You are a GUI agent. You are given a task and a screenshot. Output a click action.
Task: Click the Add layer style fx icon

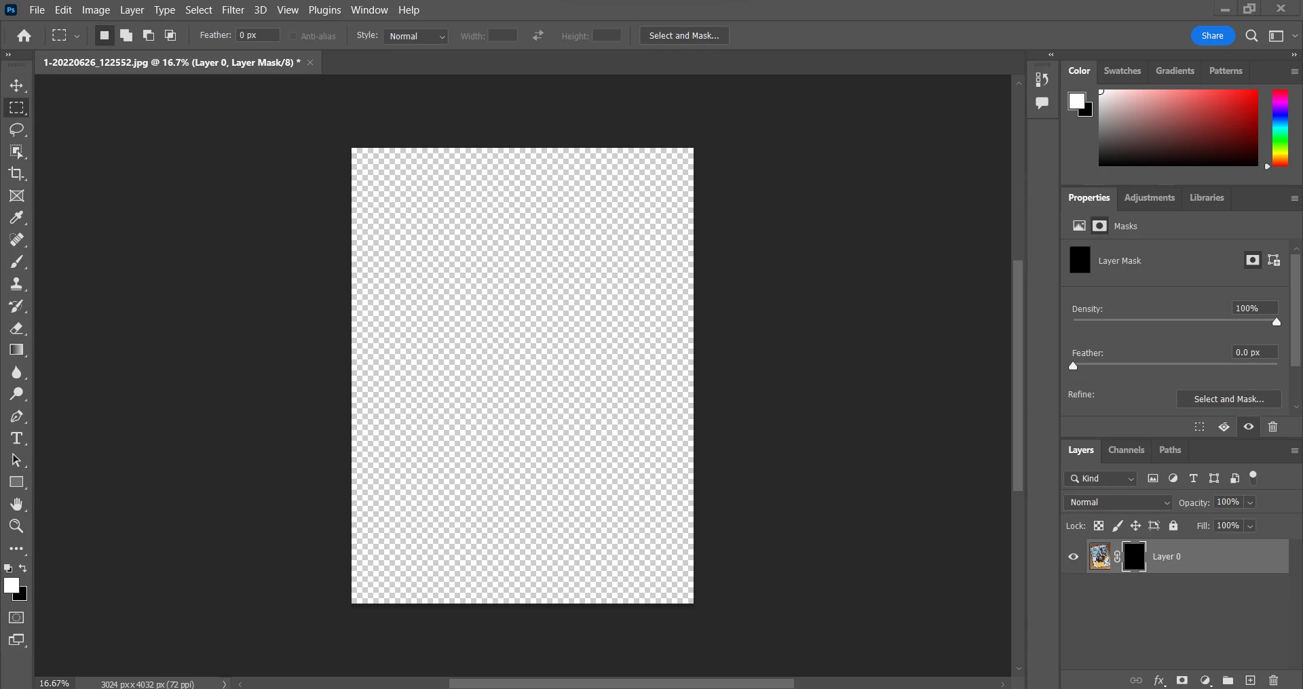click(x=1160, y=680)
